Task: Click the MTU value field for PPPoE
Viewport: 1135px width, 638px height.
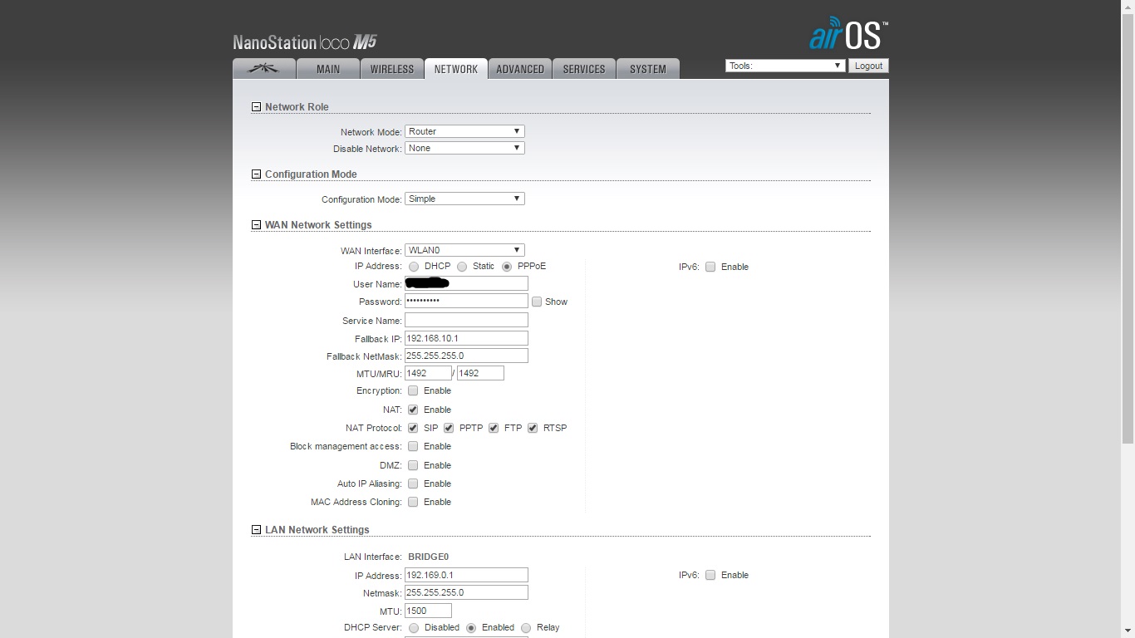Action: pyautogui.click(x=428, y=373)
